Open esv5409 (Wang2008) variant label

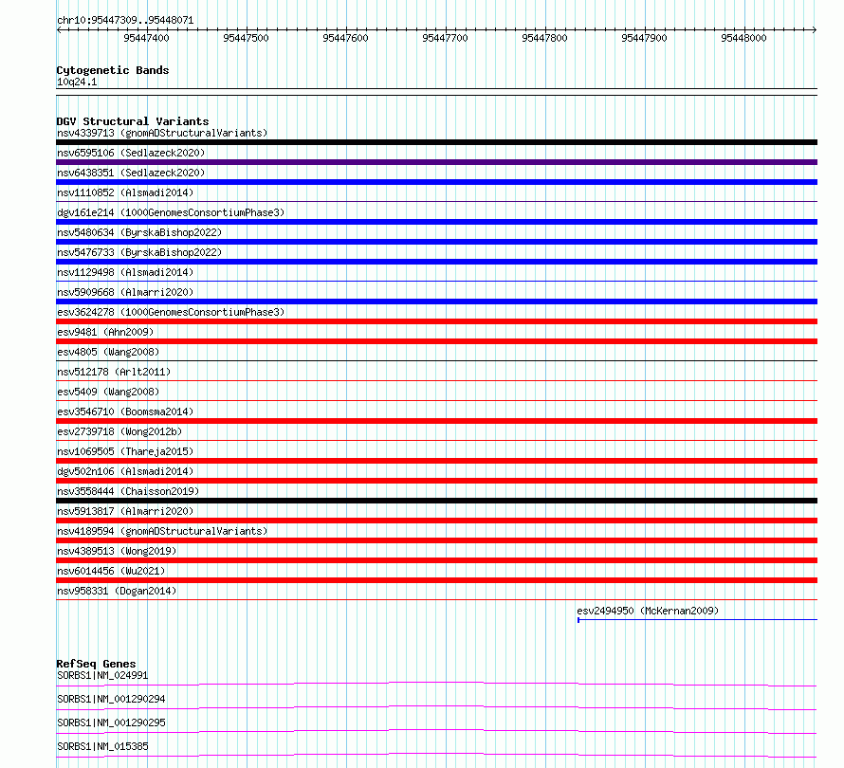[x=108, y=392]
